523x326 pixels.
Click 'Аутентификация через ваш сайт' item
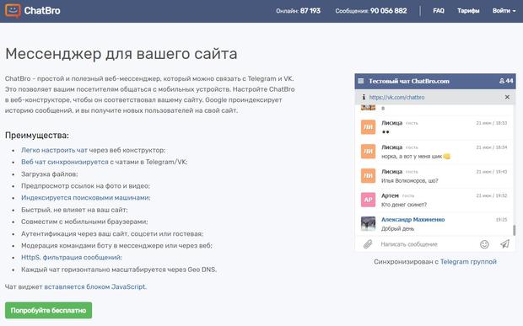[112, 234]
